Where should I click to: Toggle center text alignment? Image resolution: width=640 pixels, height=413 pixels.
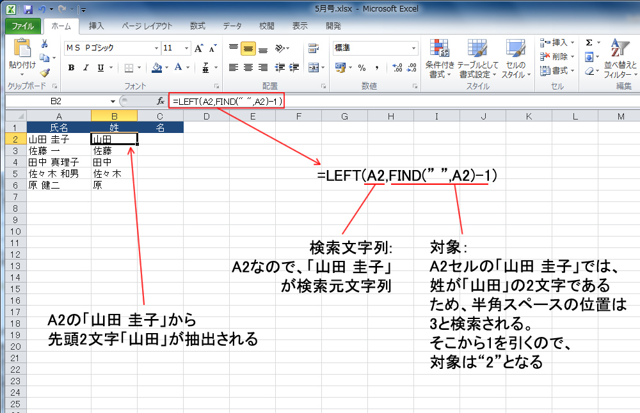point(248,67)
